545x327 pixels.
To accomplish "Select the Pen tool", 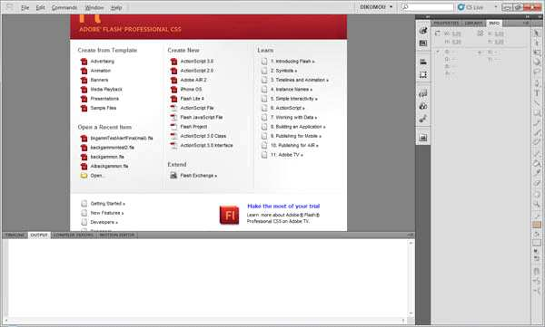I will click(537, 83).
